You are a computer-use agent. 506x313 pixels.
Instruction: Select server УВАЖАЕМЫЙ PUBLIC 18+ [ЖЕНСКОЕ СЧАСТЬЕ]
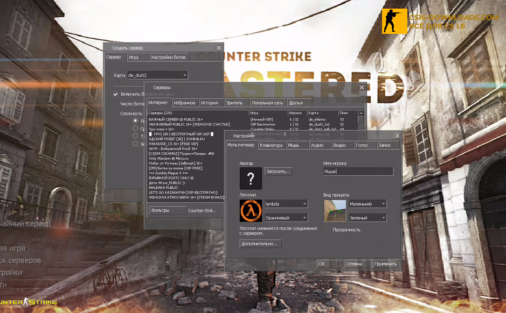point(190,124)
